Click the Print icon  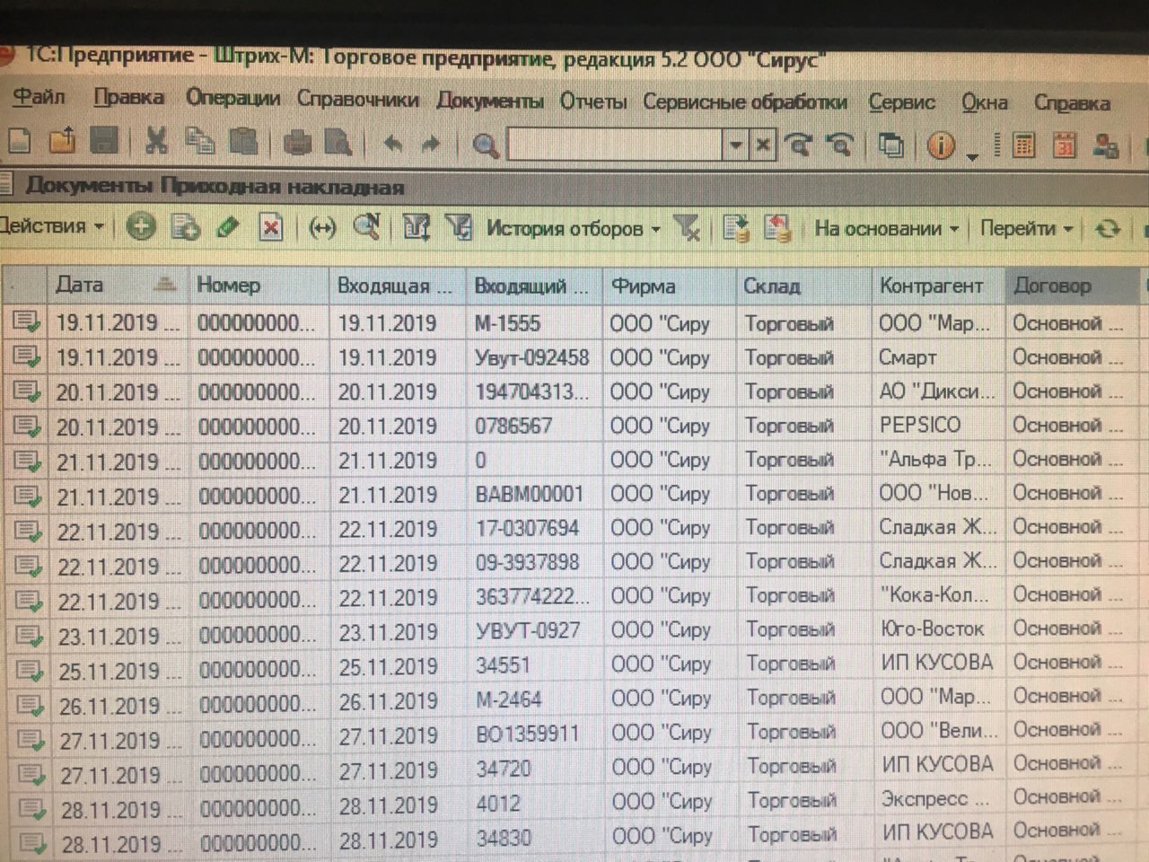[297, 142]
